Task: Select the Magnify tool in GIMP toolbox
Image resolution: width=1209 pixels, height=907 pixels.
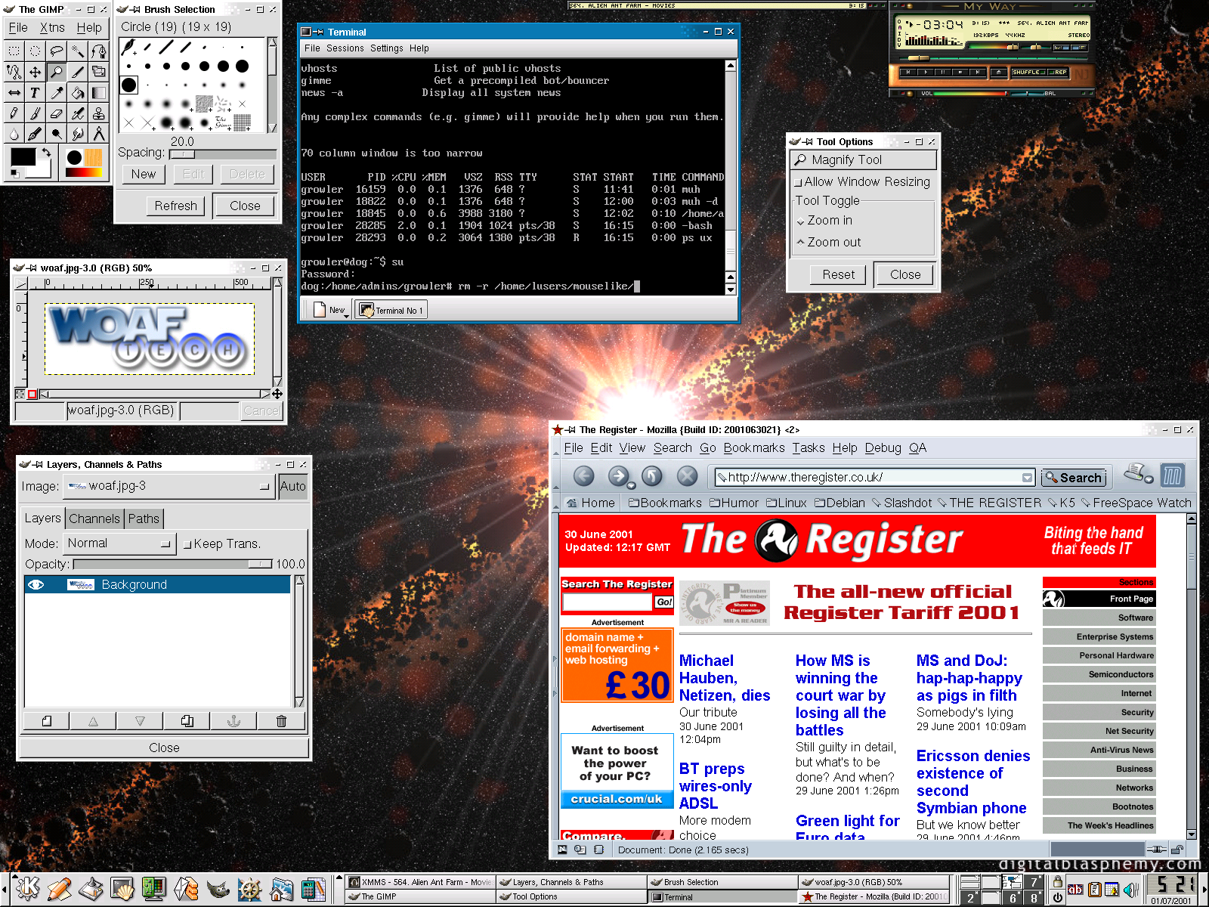Action: [x=56, y=72]
